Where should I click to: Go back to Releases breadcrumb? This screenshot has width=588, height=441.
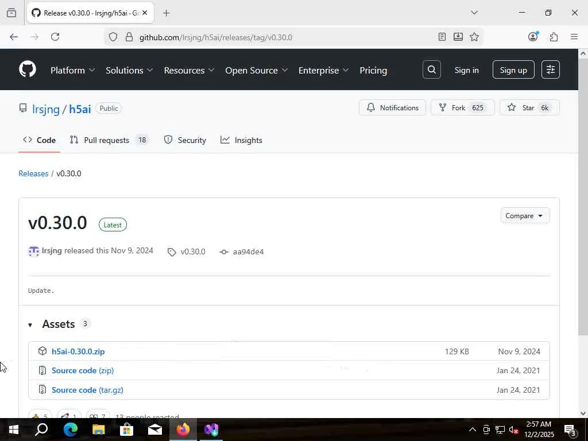33,173
